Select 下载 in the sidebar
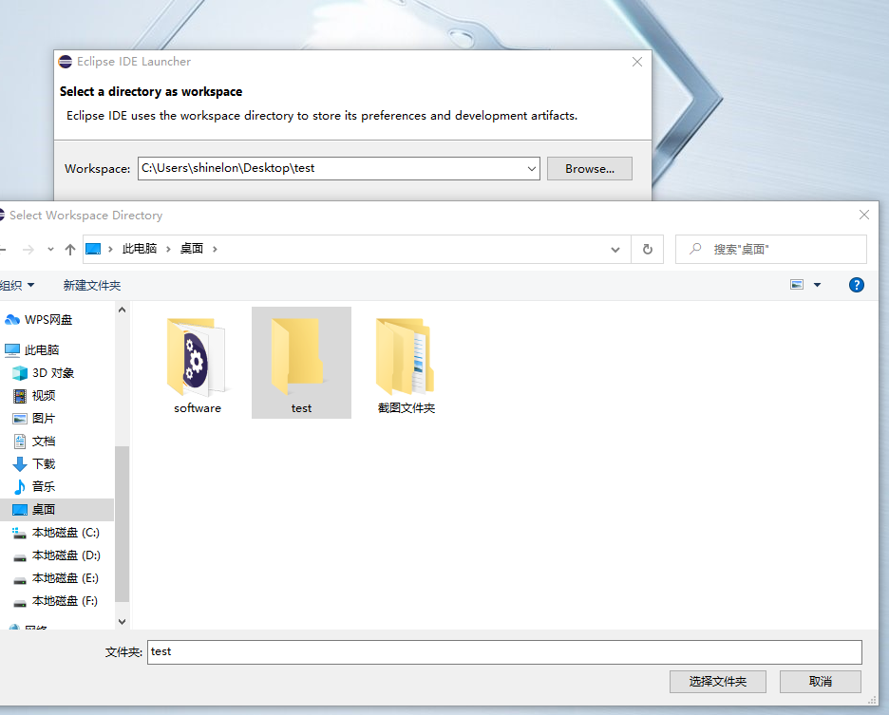This screenshot has height=715, width=889. (x=34, y=463)
